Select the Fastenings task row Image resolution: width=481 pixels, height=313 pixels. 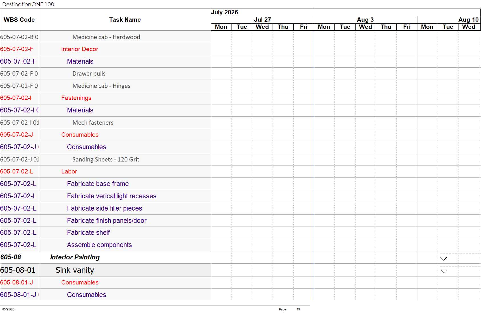click(x=105, y=98)
